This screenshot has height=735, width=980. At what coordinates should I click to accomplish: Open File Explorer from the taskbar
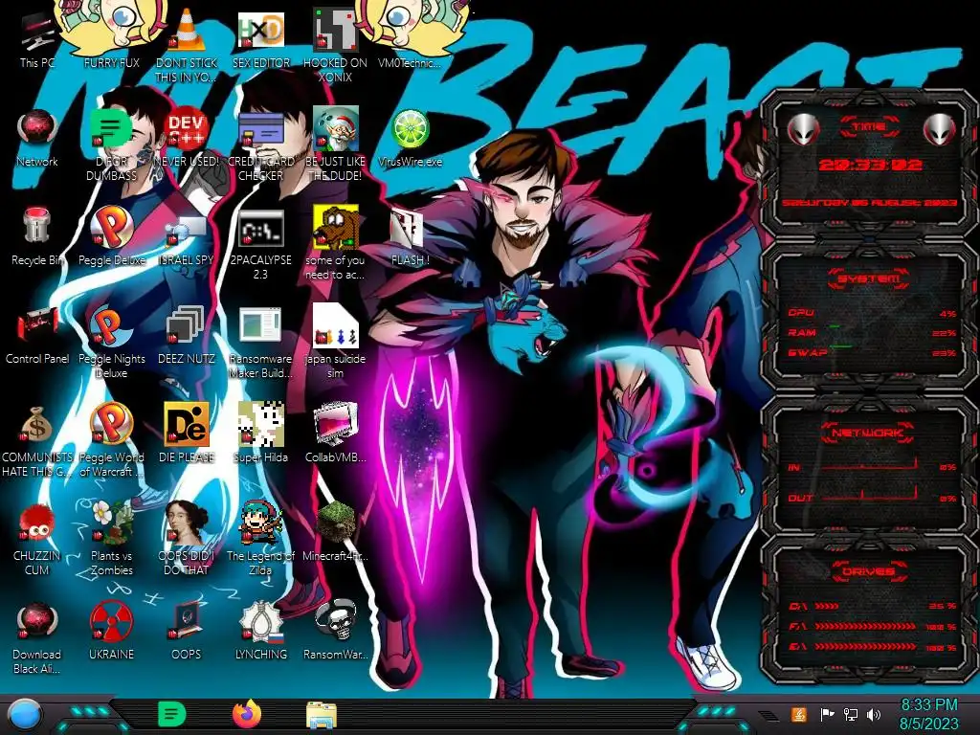point(322,714)
